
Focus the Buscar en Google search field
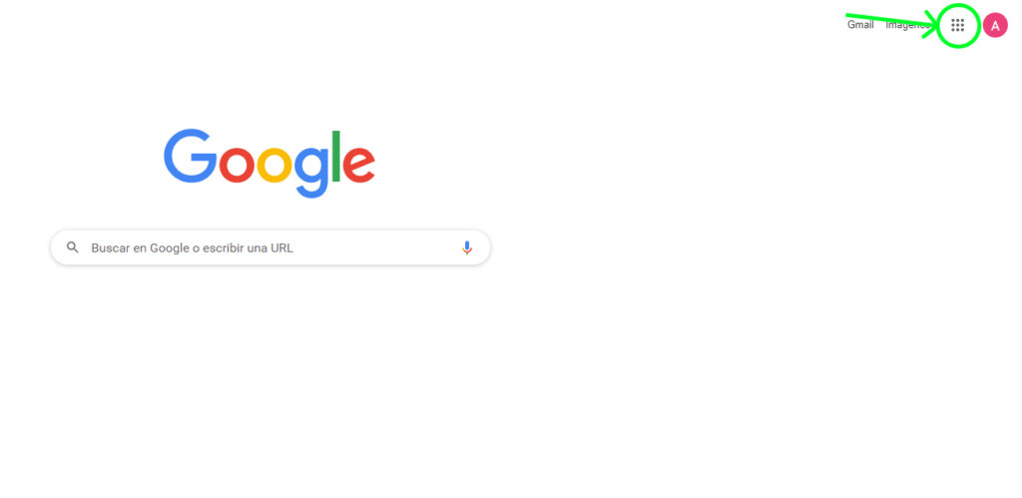click(x=270, y=248)
